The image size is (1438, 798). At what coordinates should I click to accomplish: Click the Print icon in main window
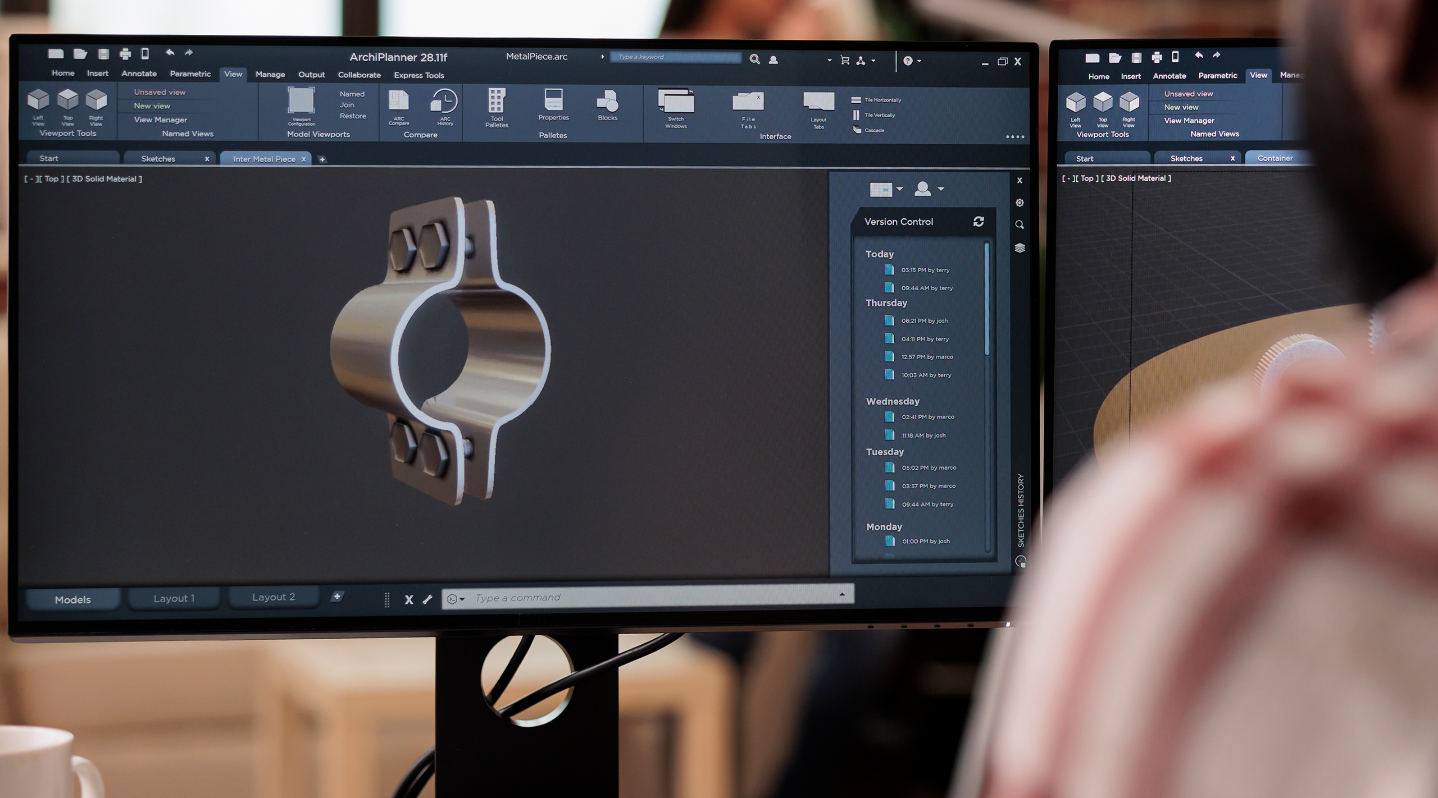click(x=125, y=54)
